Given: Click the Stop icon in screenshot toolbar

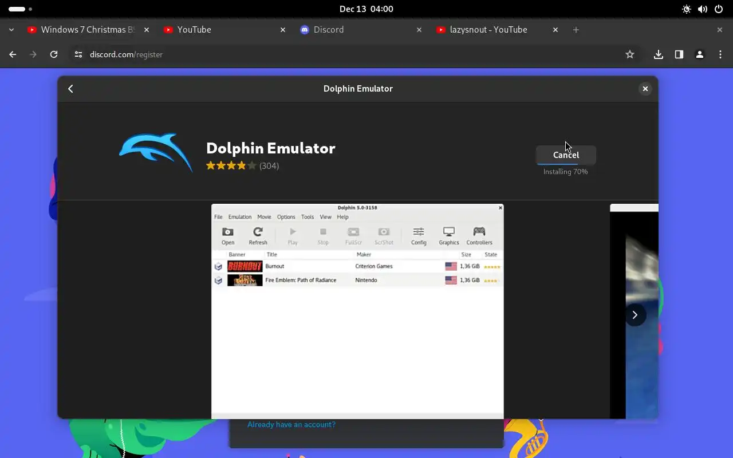Looking at the screenshot, I should coord(323,235).
